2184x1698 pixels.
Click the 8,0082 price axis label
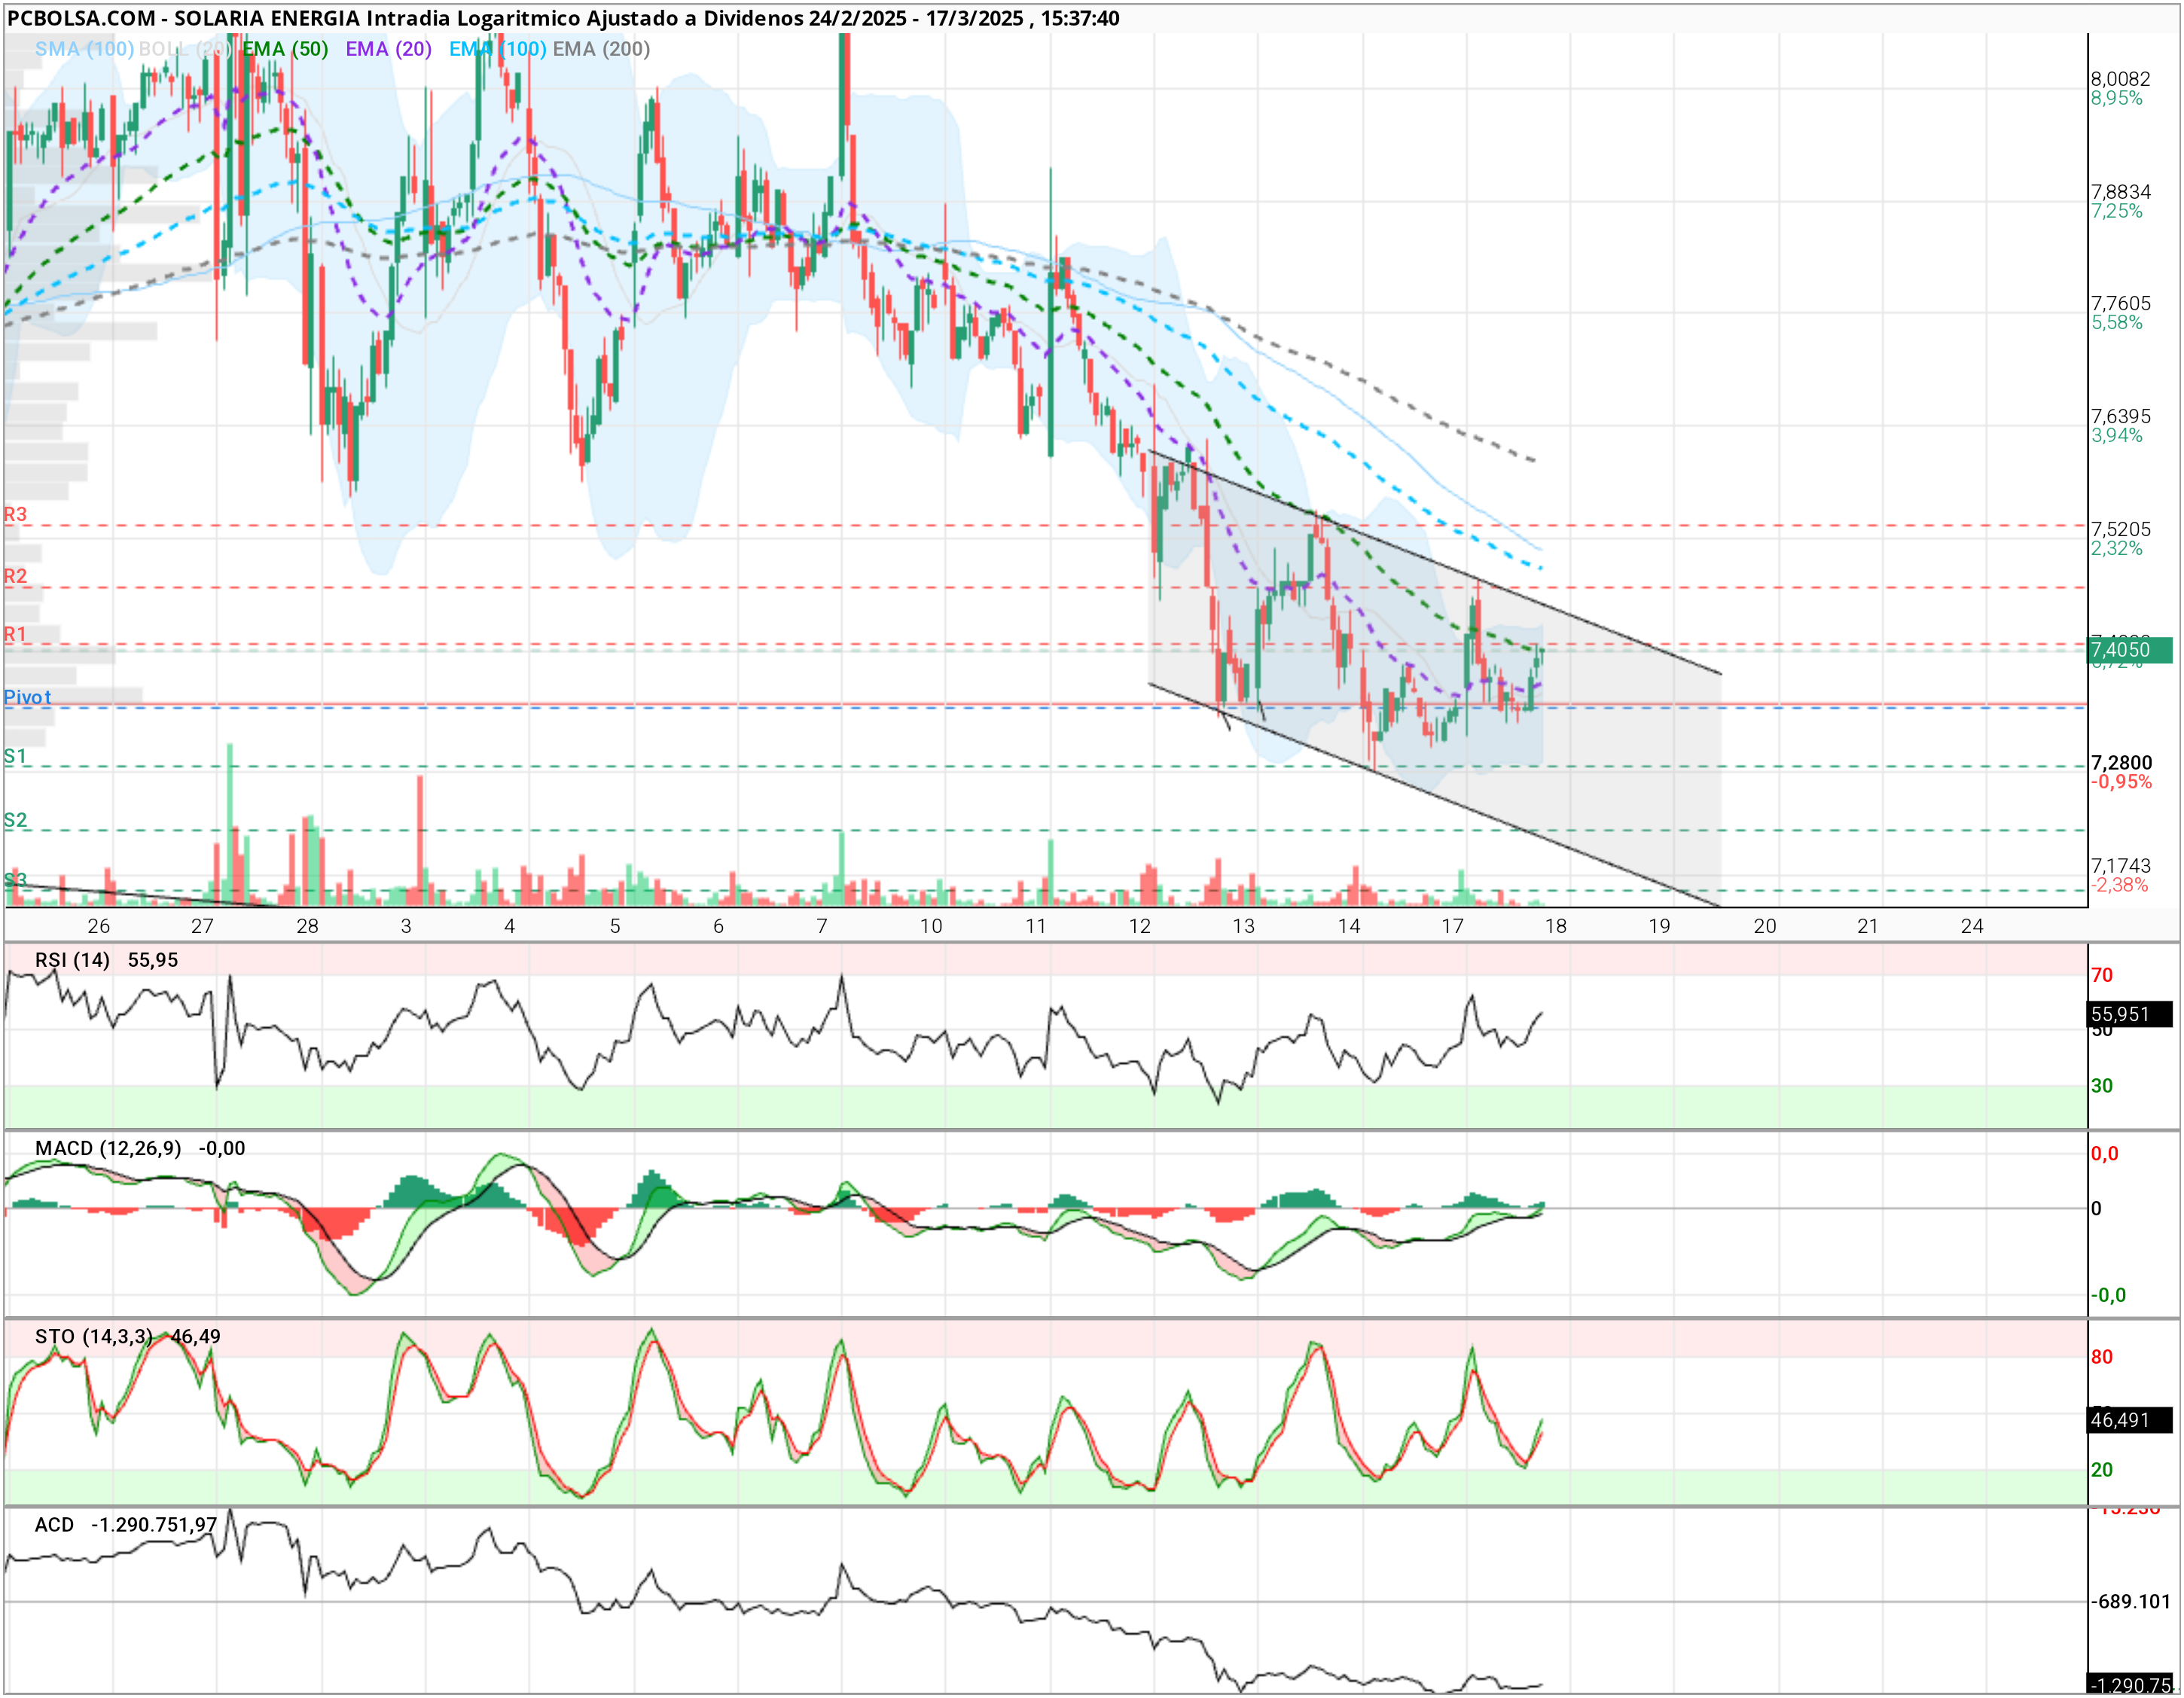(x=2120, y=79)
